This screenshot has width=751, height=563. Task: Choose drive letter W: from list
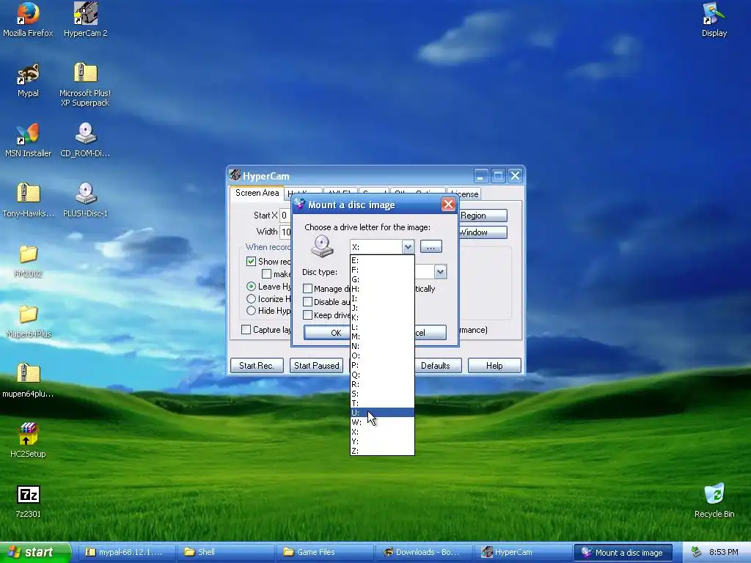(x=382, y=422)
